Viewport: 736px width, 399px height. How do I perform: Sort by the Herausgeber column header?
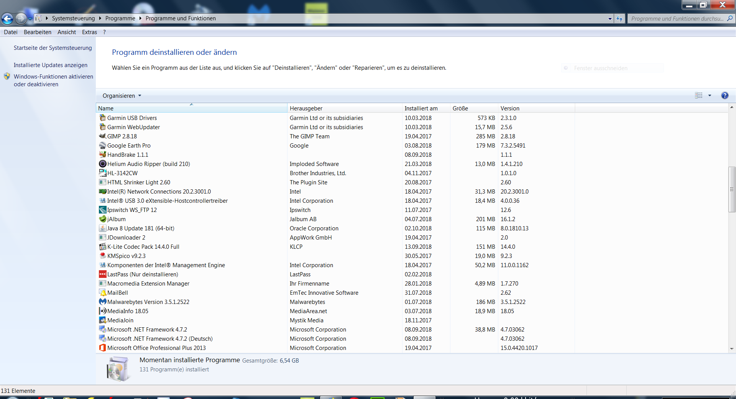[345, 108]
